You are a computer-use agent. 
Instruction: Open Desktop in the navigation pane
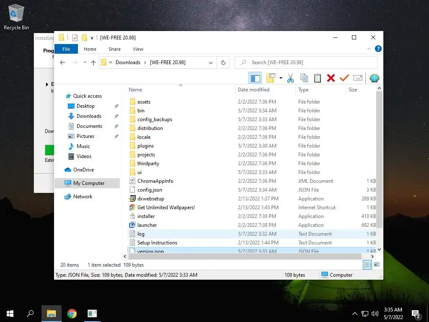pos(85,106)
